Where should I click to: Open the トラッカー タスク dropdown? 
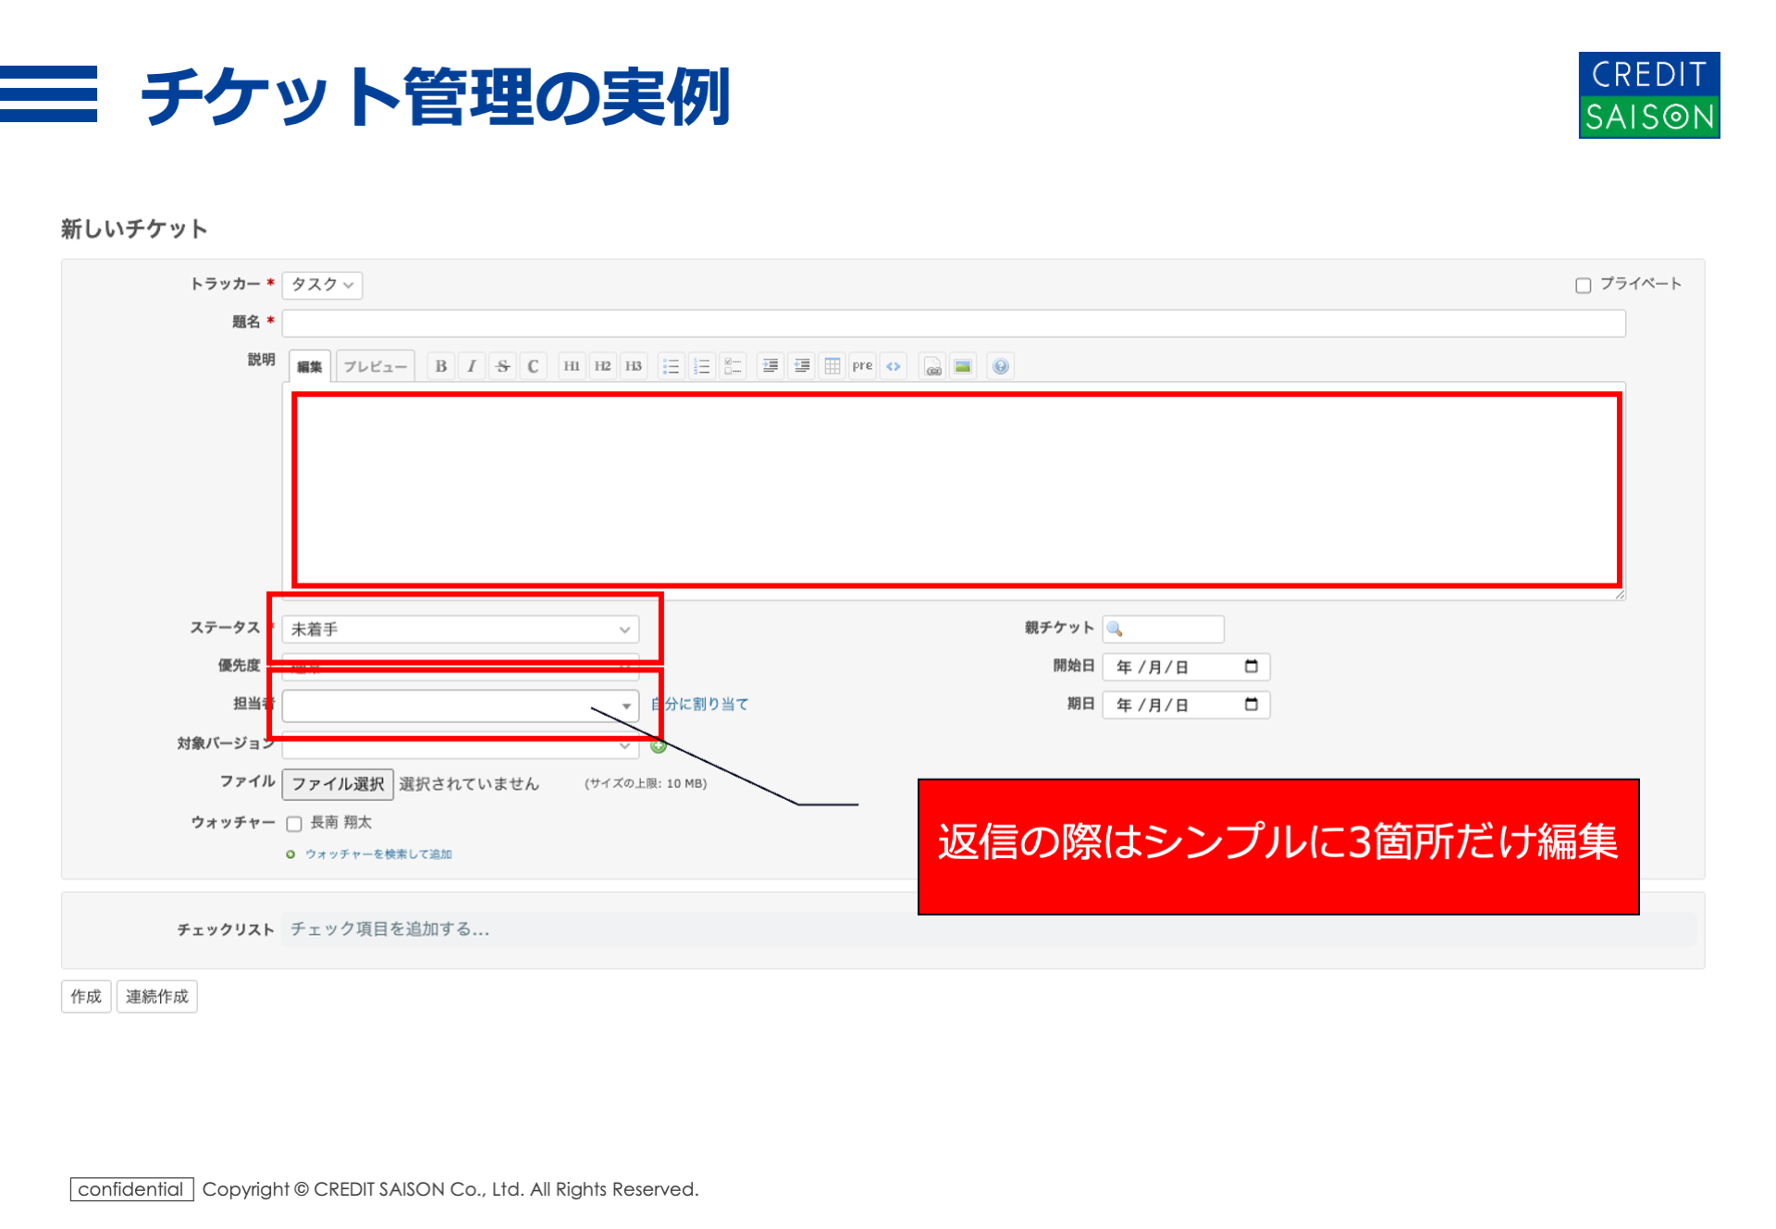point(322,285)
